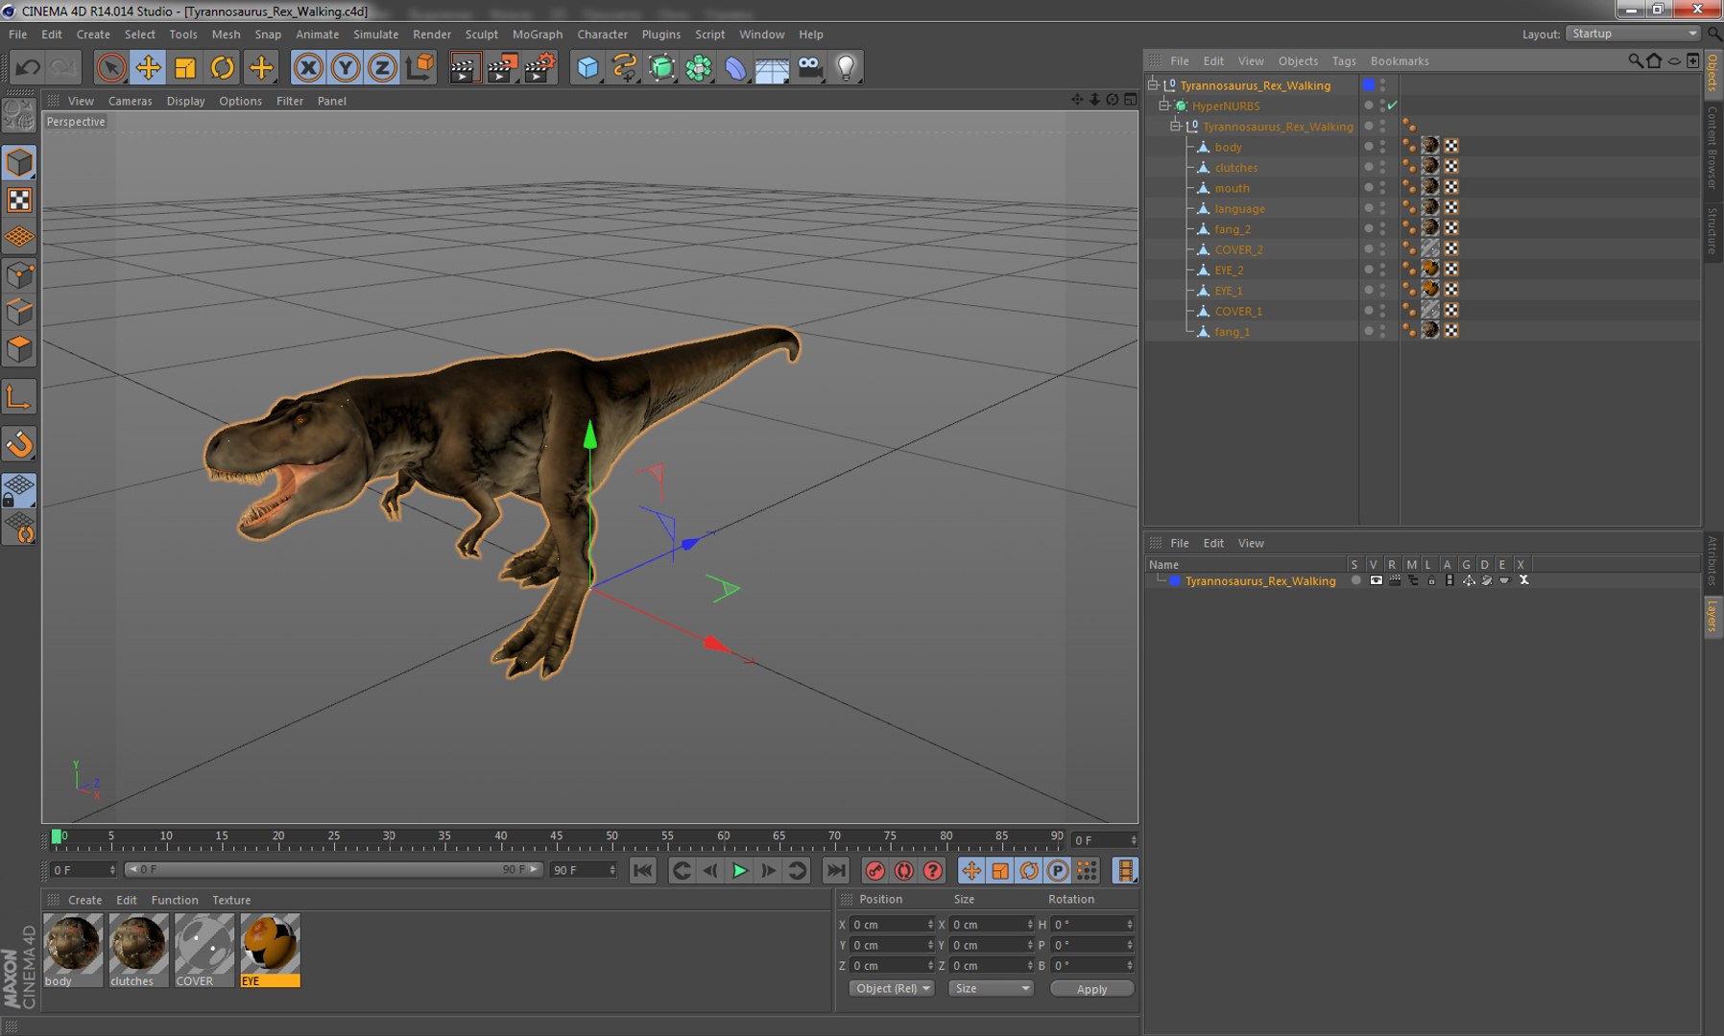Open the deformer objects icon
The image size is (1724, 1036).
click(735, 67)
